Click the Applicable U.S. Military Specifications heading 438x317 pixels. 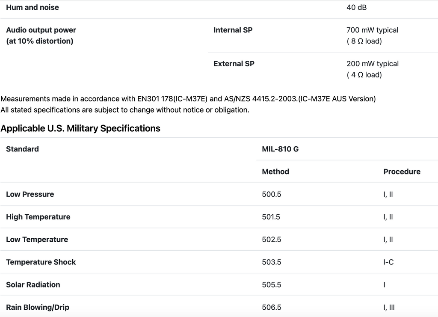point(80,128)
